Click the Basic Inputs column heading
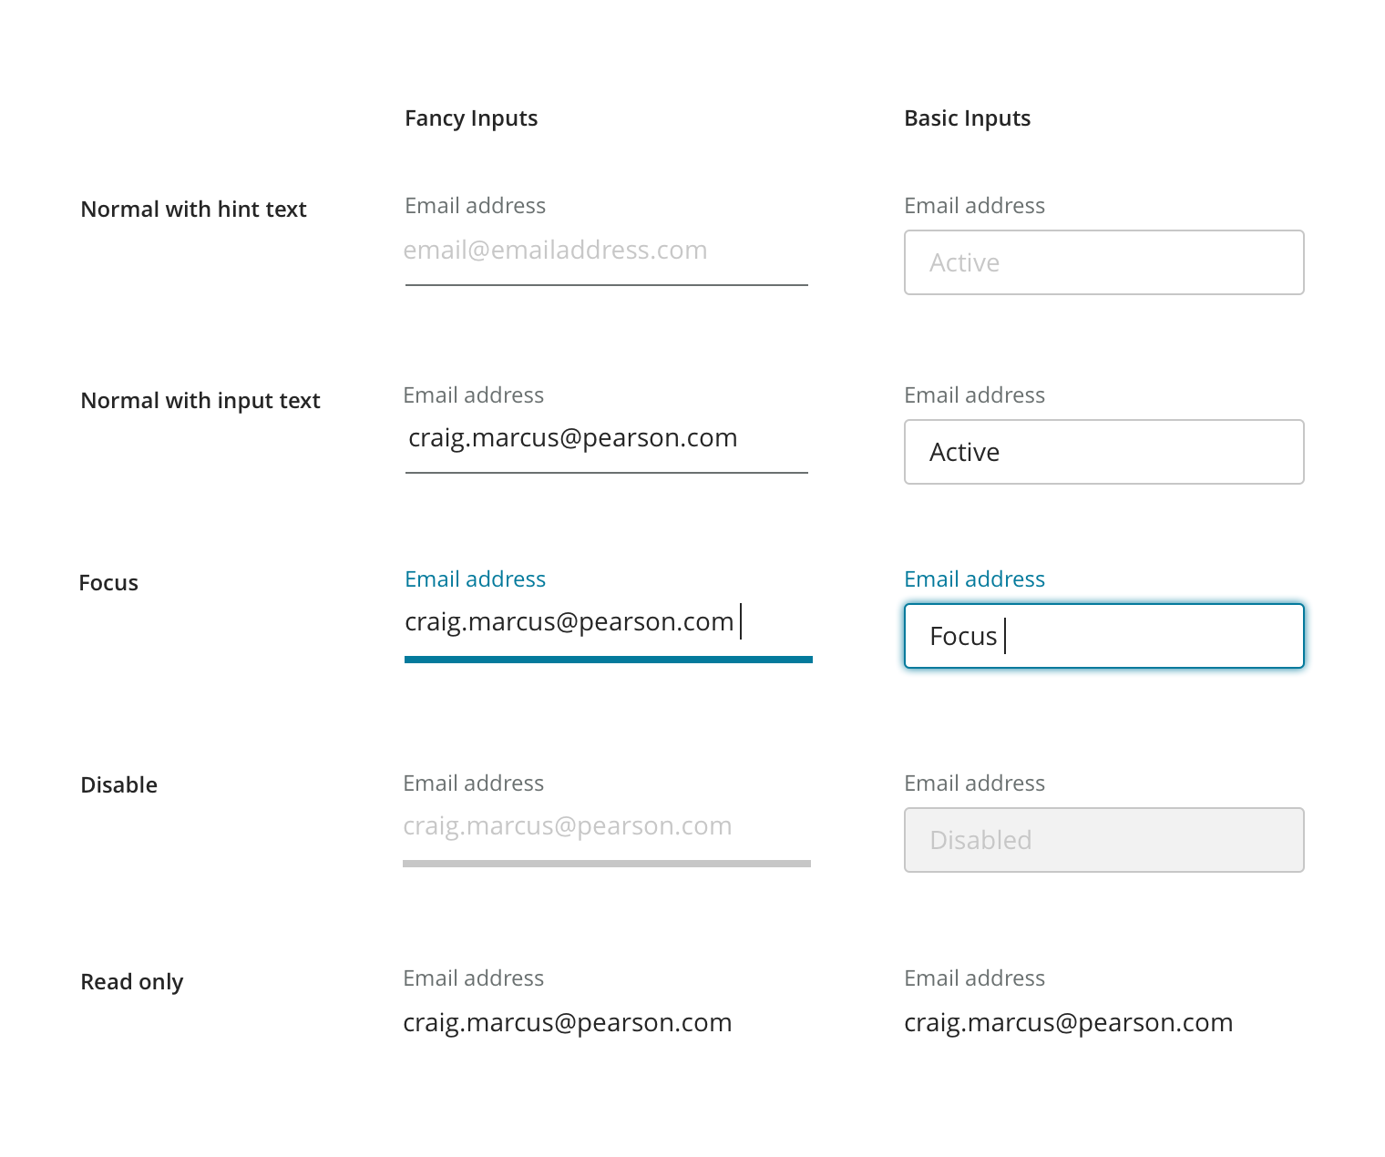This screenshot has width=1385, height=1157. point(967,118)
